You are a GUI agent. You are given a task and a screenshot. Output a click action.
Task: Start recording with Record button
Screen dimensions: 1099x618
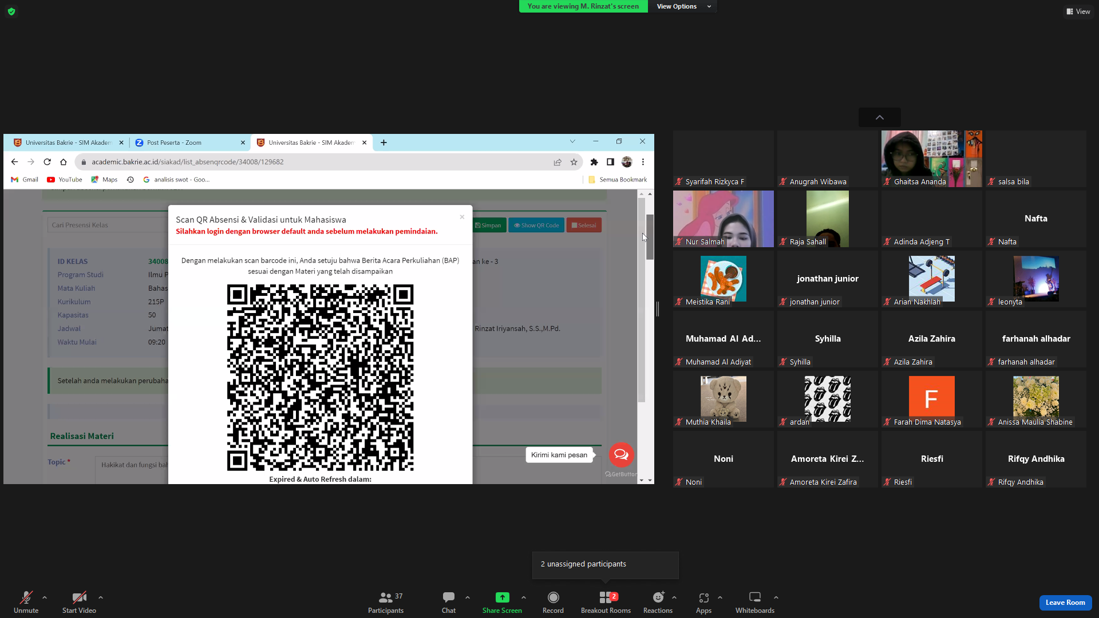(x=553, y=602)
